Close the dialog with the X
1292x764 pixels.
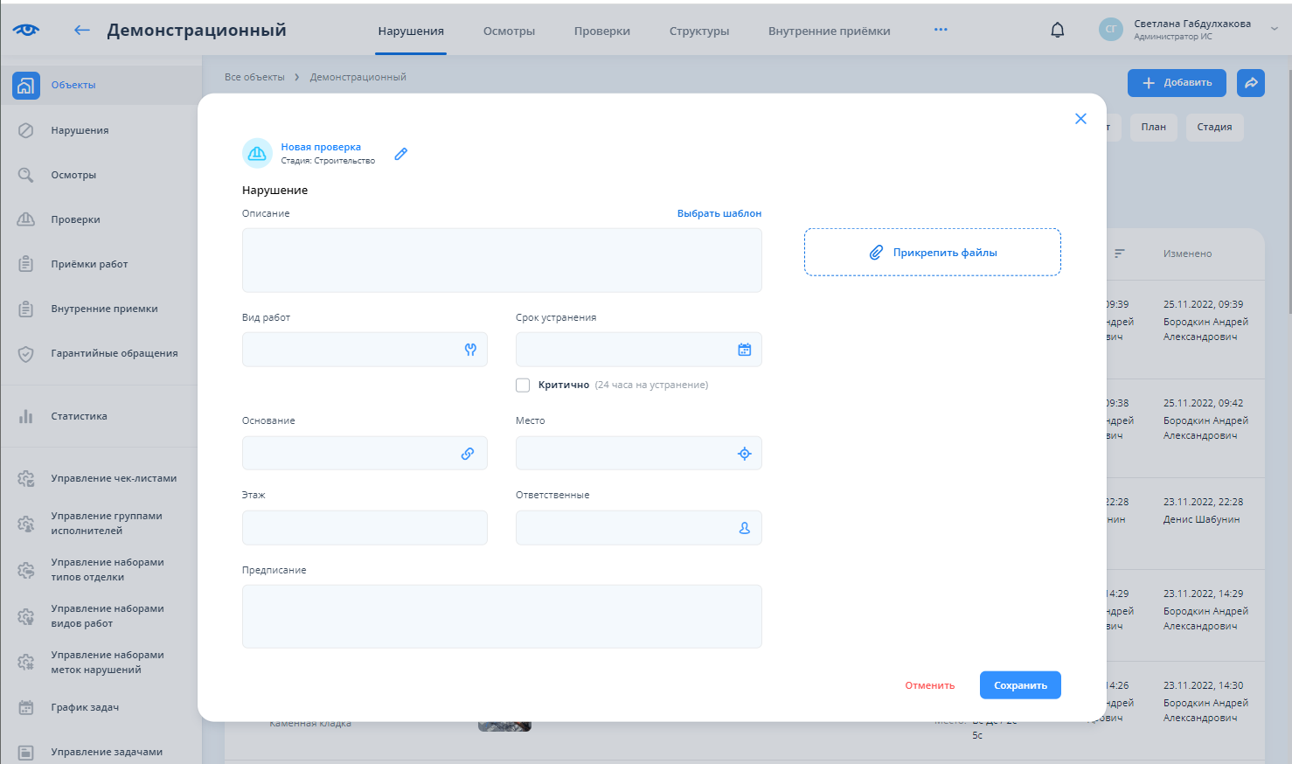pos(1080,119)
